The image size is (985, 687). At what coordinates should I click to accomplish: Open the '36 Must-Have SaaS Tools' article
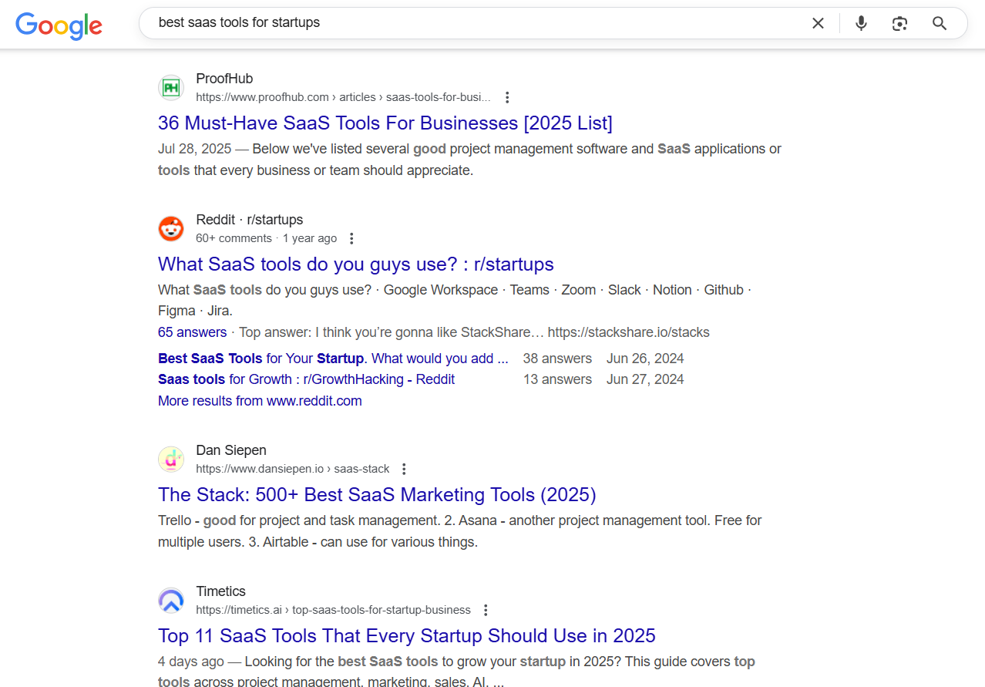coord(385,123)
